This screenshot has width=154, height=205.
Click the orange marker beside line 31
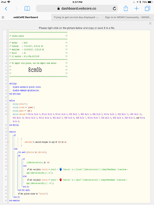pyautogui.click(x=8, y=142)
